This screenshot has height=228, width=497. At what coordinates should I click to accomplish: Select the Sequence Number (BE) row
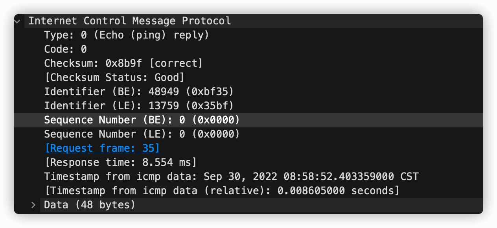[x=248, y=120]
